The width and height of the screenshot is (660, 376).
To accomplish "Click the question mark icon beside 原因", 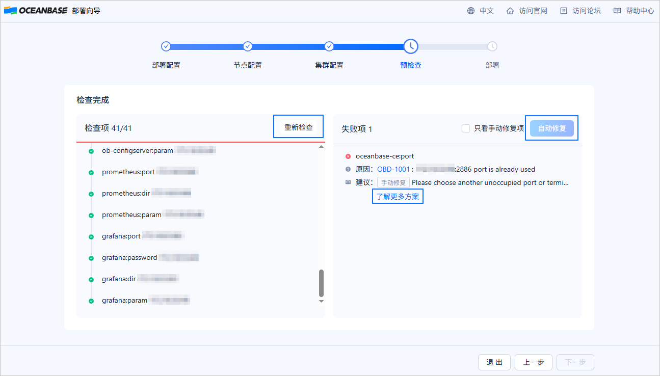I will pos(348,169).
